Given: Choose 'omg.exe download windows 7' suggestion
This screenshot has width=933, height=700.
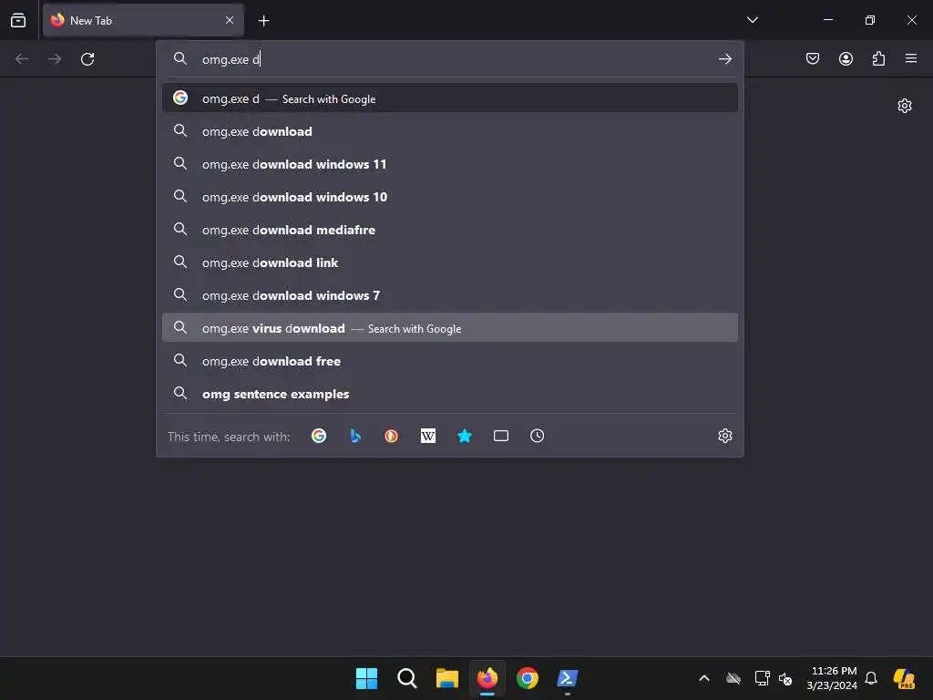Looking at the screenshot, I should pos(450,294).
